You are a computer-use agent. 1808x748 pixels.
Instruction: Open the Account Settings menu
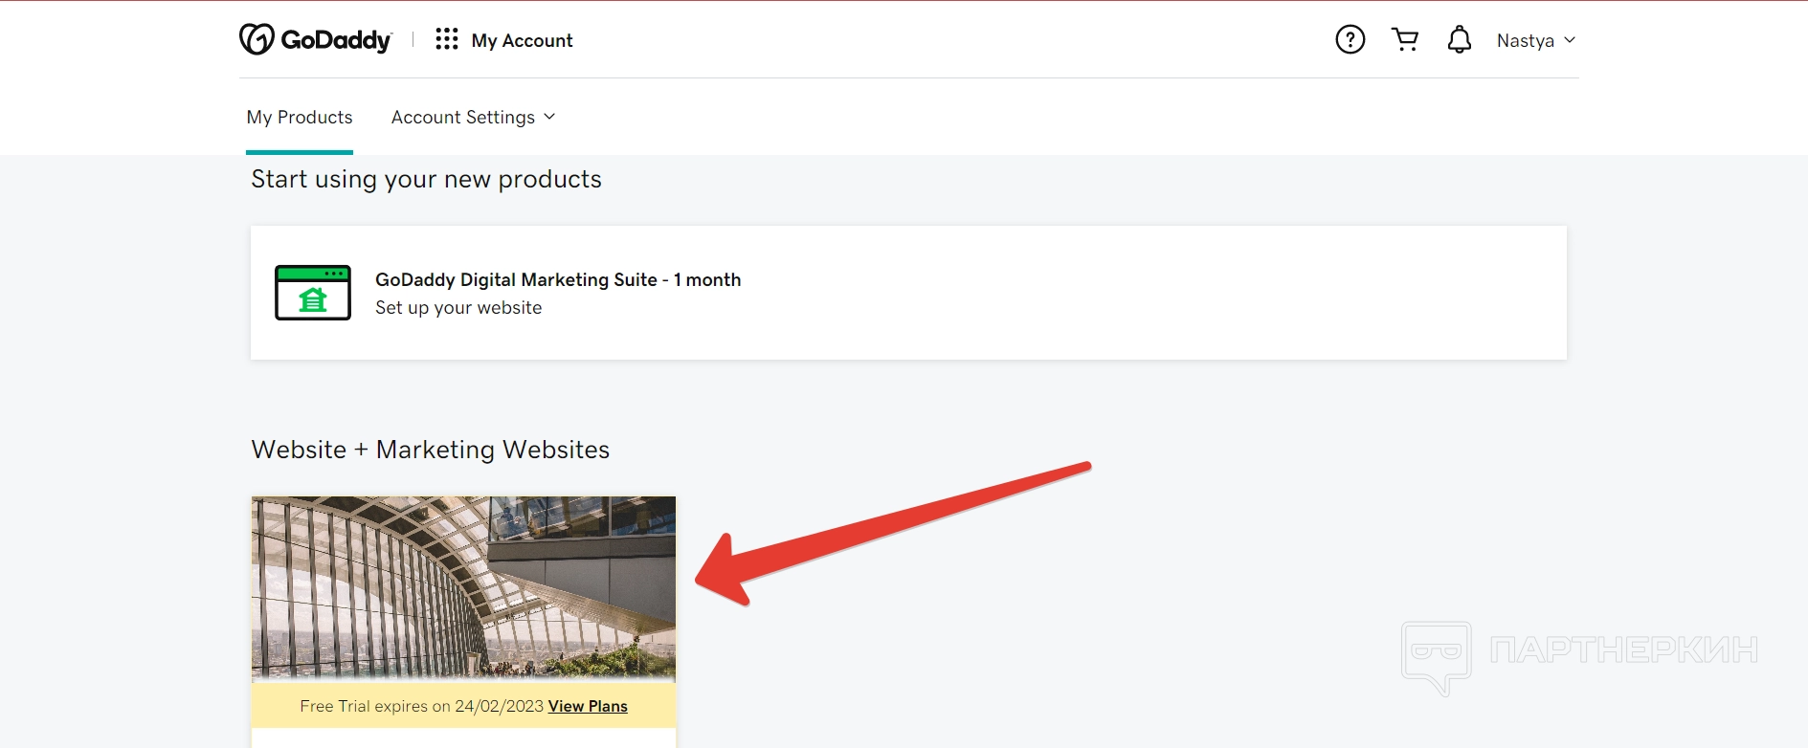point(463,117)
